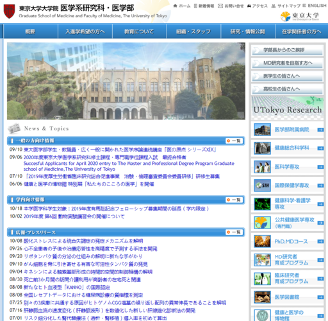Open the 研究・情報公開 menu

click(248, 31)
